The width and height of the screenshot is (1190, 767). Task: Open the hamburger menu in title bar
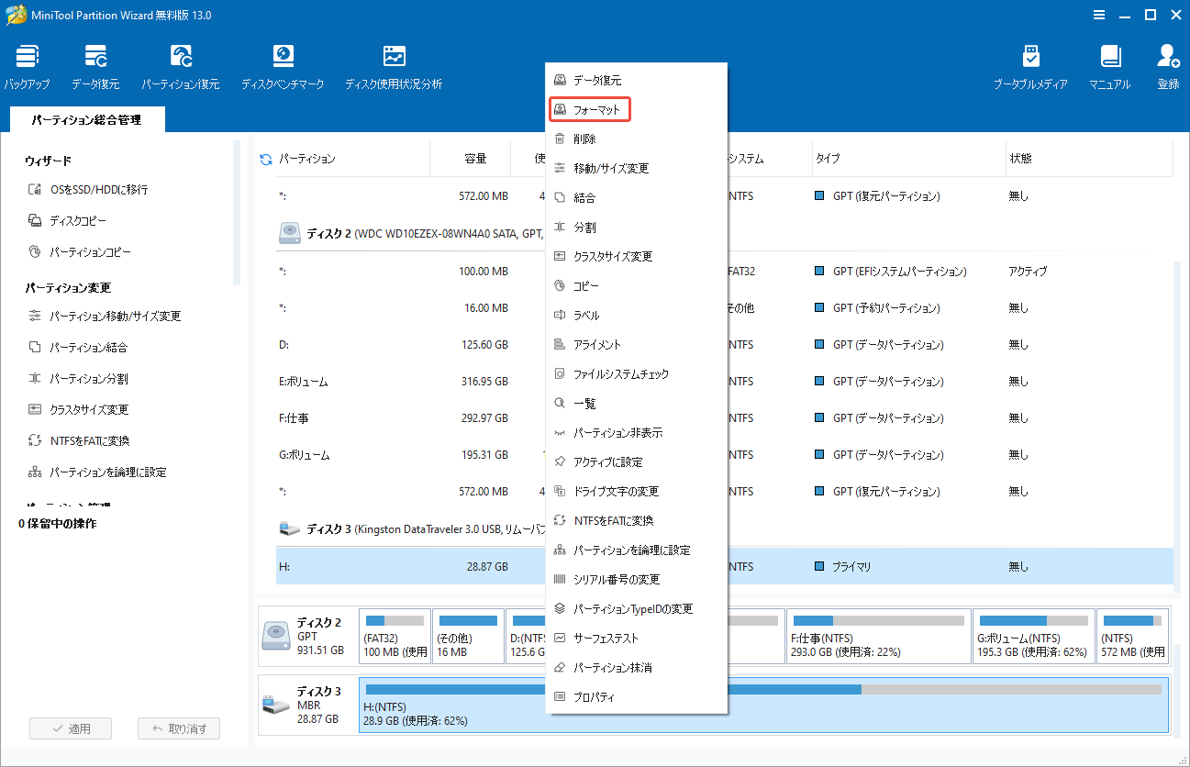[1100, 15]
